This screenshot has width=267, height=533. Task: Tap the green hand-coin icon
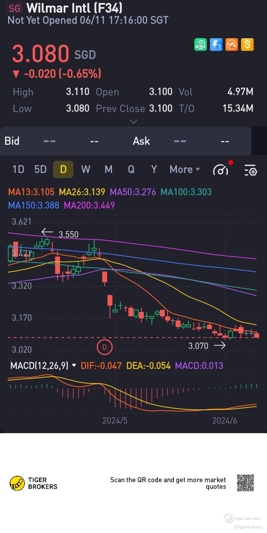pos(201,45)
